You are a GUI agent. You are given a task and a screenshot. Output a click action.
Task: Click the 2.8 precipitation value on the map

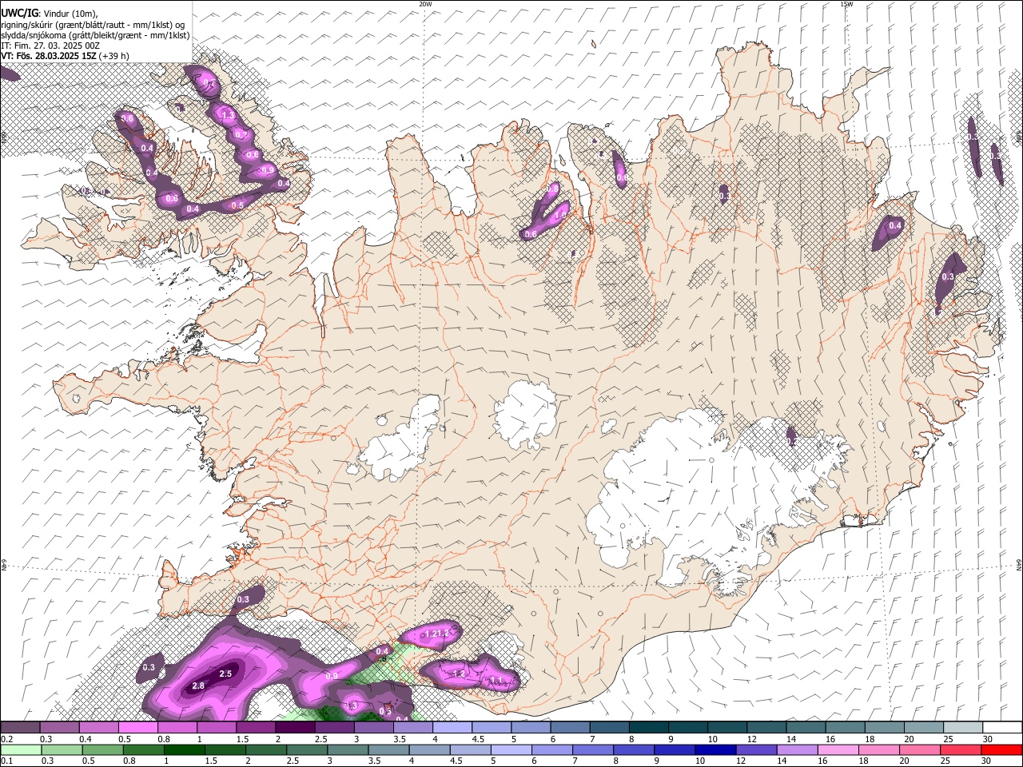click(x=199, y=686)
